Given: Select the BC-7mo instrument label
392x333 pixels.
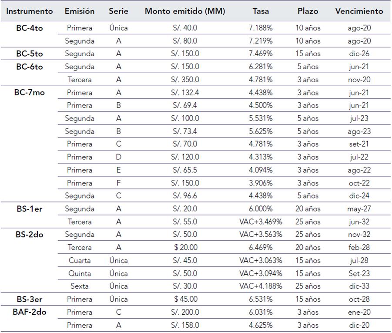Looking at the screenshot, I should click(x=30, y=93).
